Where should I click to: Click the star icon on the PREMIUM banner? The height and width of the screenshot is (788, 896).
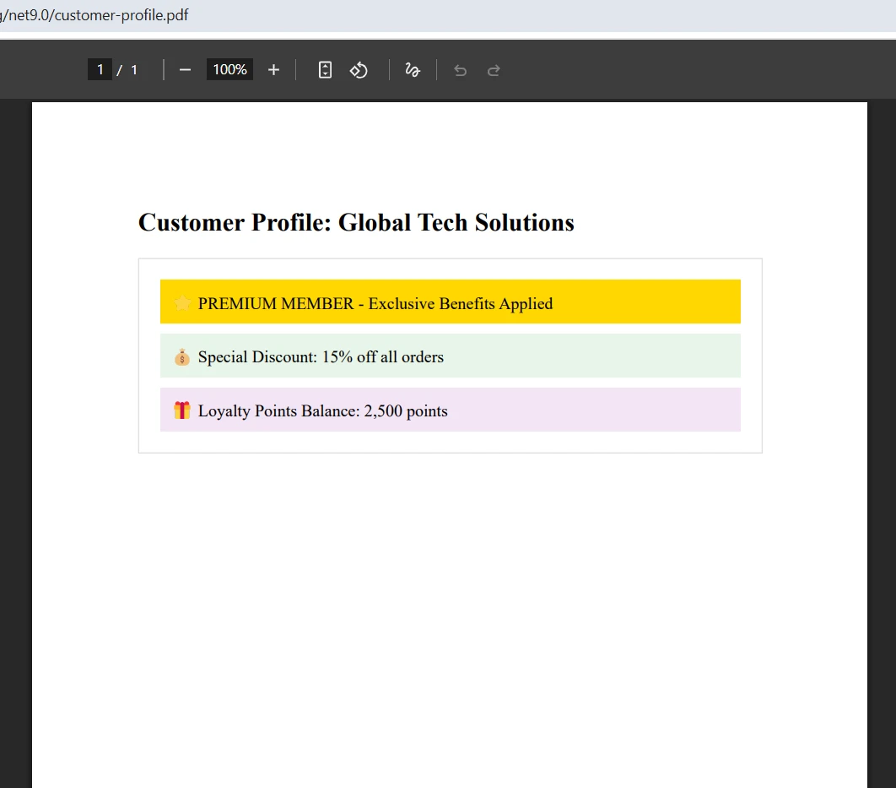pos(181,302)
